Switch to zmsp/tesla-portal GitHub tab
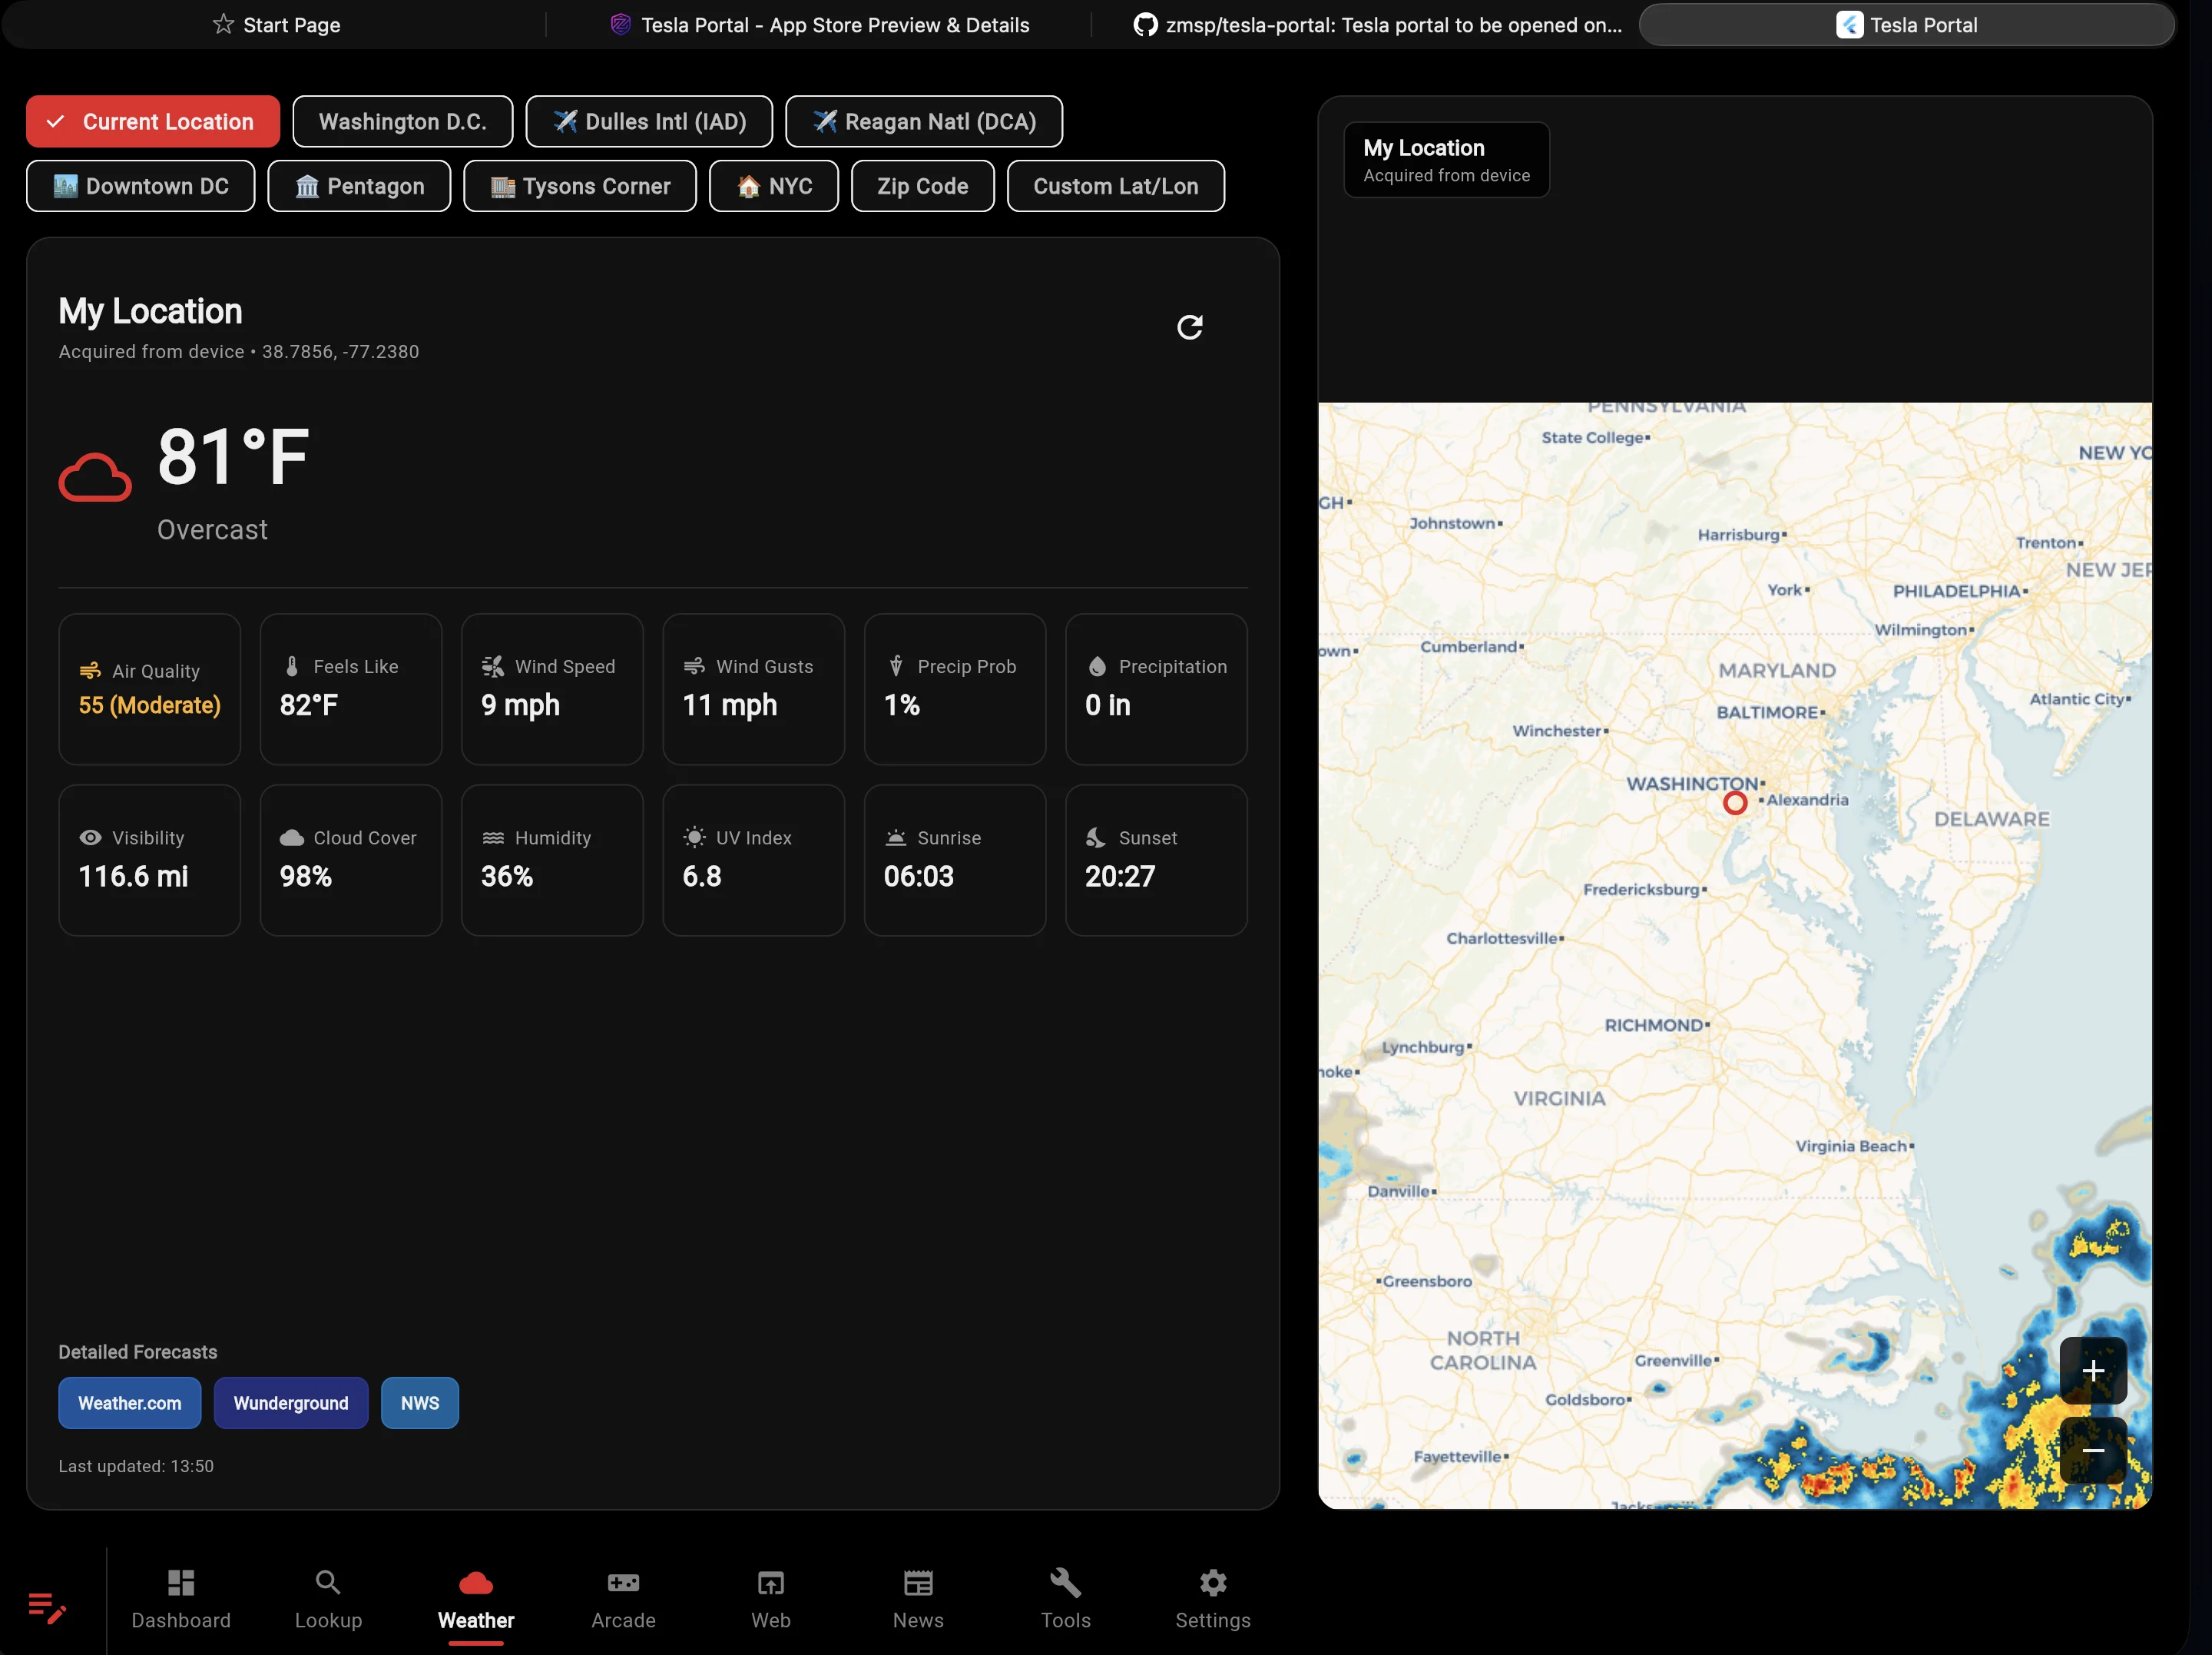The image size is (2212, 1655). coord(1378,25)
